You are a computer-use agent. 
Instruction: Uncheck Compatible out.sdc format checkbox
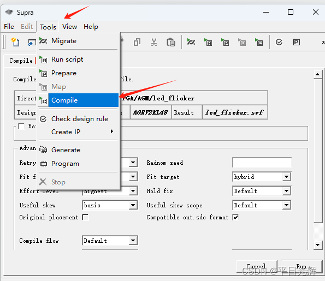pos(235,217)
